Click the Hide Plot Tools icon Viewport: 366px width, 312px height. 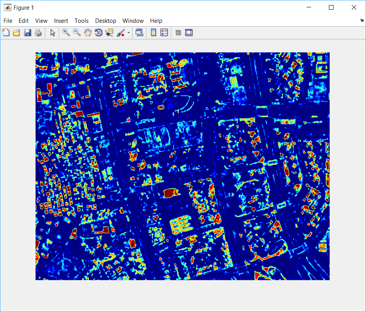tap(178, 33)
